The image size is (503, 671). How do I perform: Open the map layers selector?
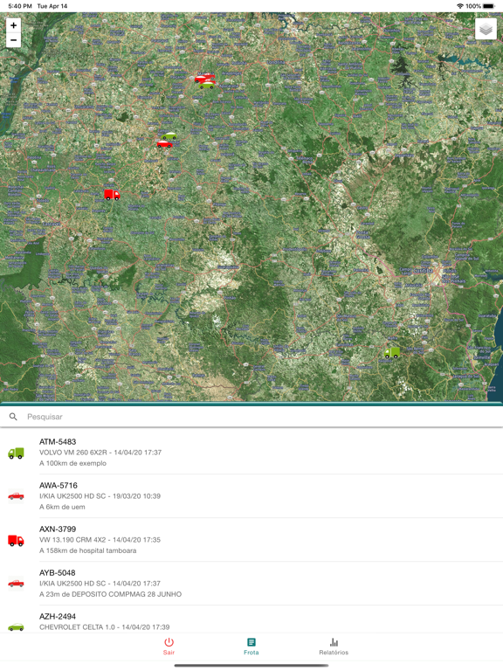point(486,29)
